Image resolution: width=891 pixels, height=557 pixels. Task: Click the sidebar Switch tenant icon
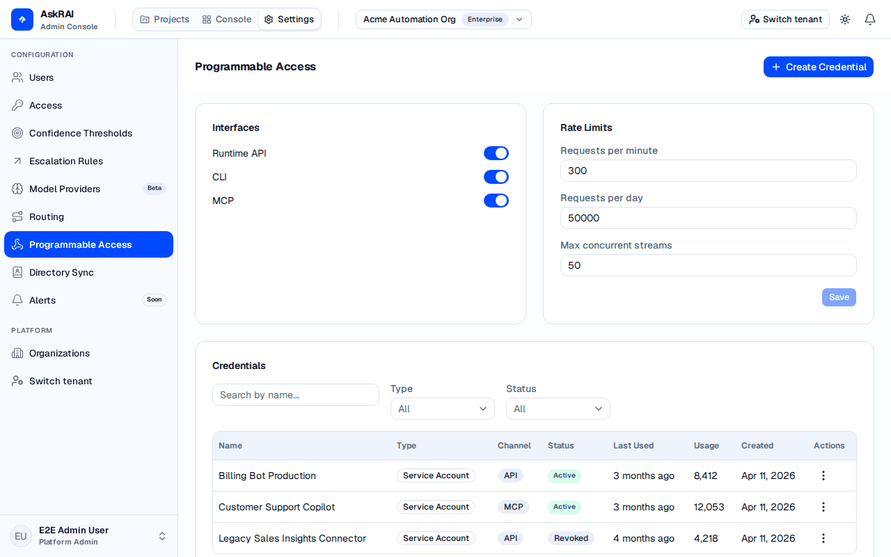pyautogui.click(x=17, y=381)
